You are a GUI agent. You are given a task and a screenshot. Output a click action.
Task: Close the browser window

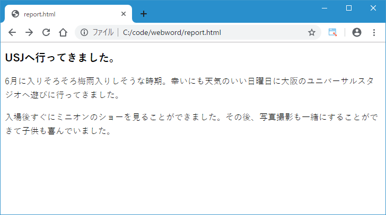373,8
